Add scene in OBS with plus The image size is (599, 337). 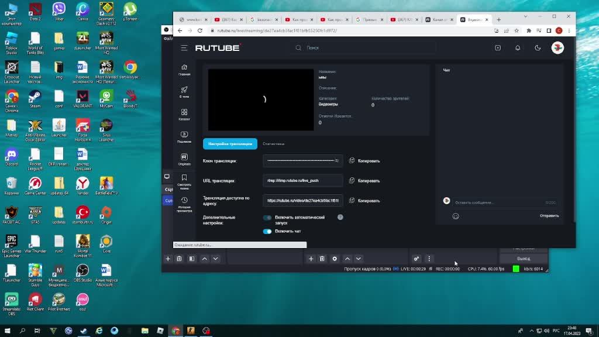pos(168,259)
